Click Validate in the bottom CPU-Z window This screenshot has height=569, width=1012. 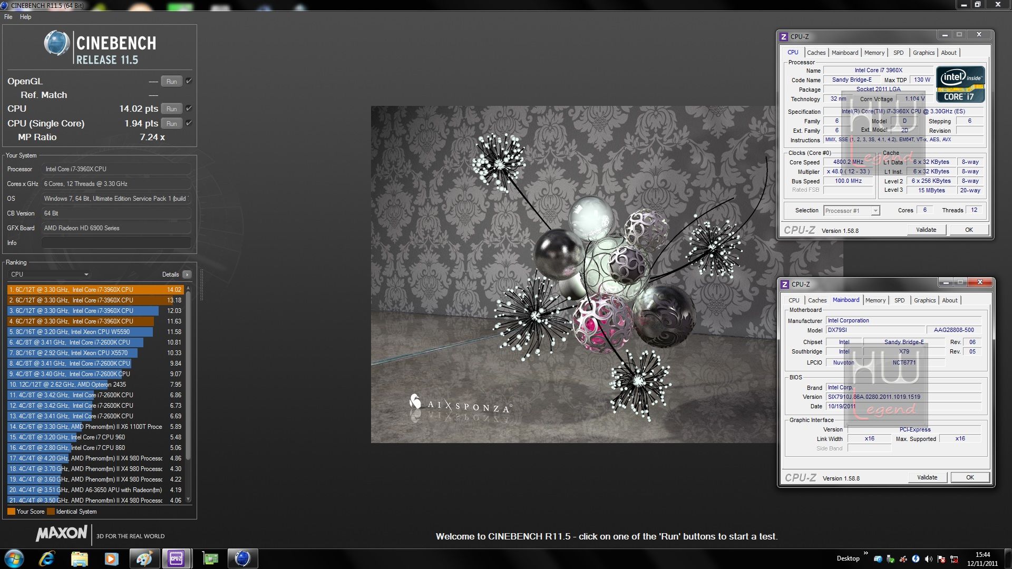(927, 477)
